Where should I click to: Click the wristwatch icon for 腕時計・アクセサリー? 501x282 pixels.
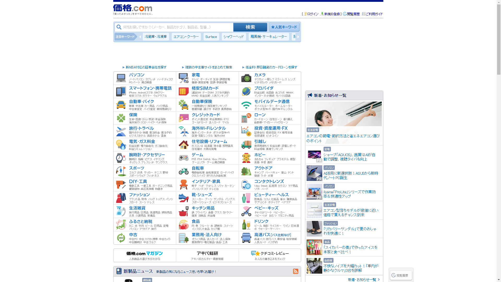[121, 158]
